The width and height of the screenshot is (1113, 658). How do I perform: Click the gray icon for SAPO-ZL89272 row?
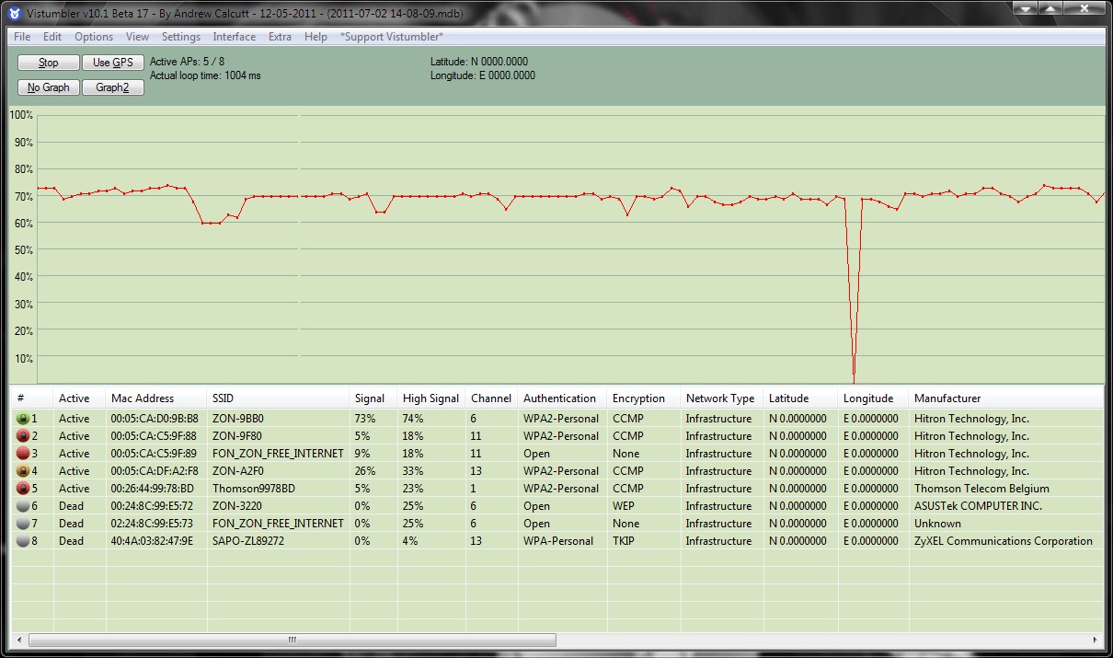click(x=23, y=541)
